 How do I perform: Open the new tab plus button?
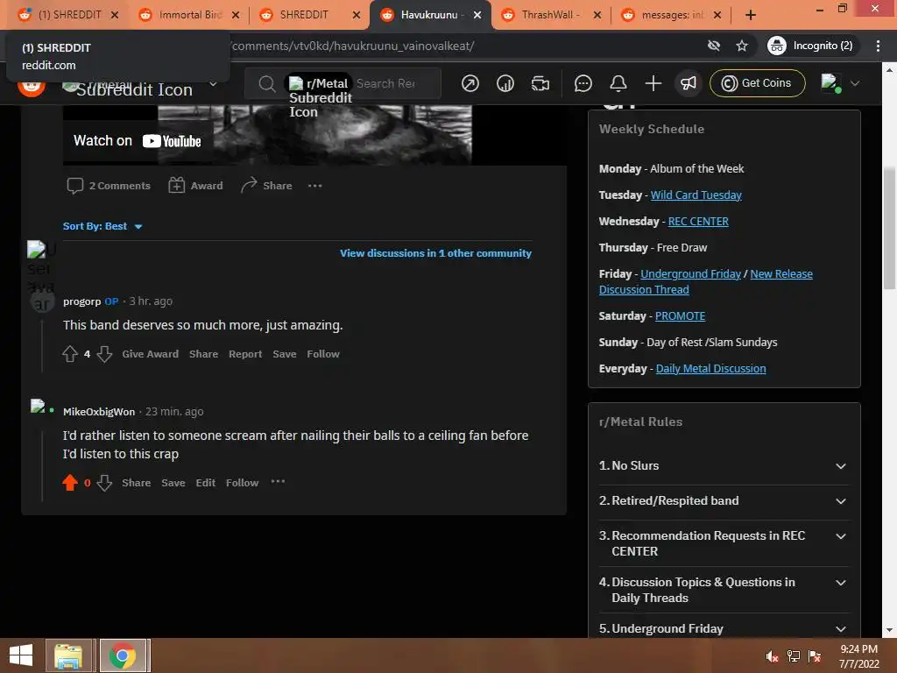[x=751, y=15]
